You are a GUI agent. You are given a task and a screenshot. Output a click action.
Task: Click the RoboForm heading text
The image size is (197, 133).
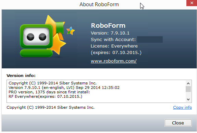tap(108, 26)
